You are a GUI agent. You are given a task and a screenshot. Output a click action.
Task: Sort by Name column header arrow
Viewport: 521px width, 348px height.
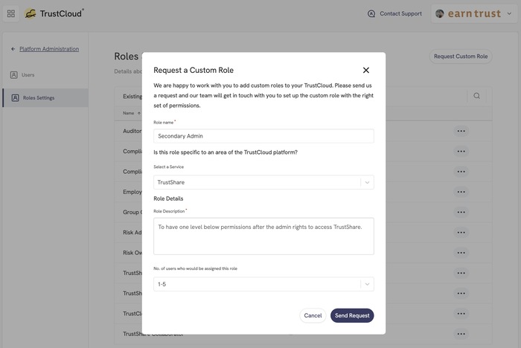point(139,113)
